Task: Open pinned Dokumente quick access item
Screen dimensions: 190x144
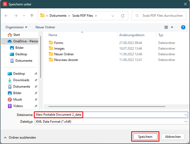Action: click(x=22, y=87)
